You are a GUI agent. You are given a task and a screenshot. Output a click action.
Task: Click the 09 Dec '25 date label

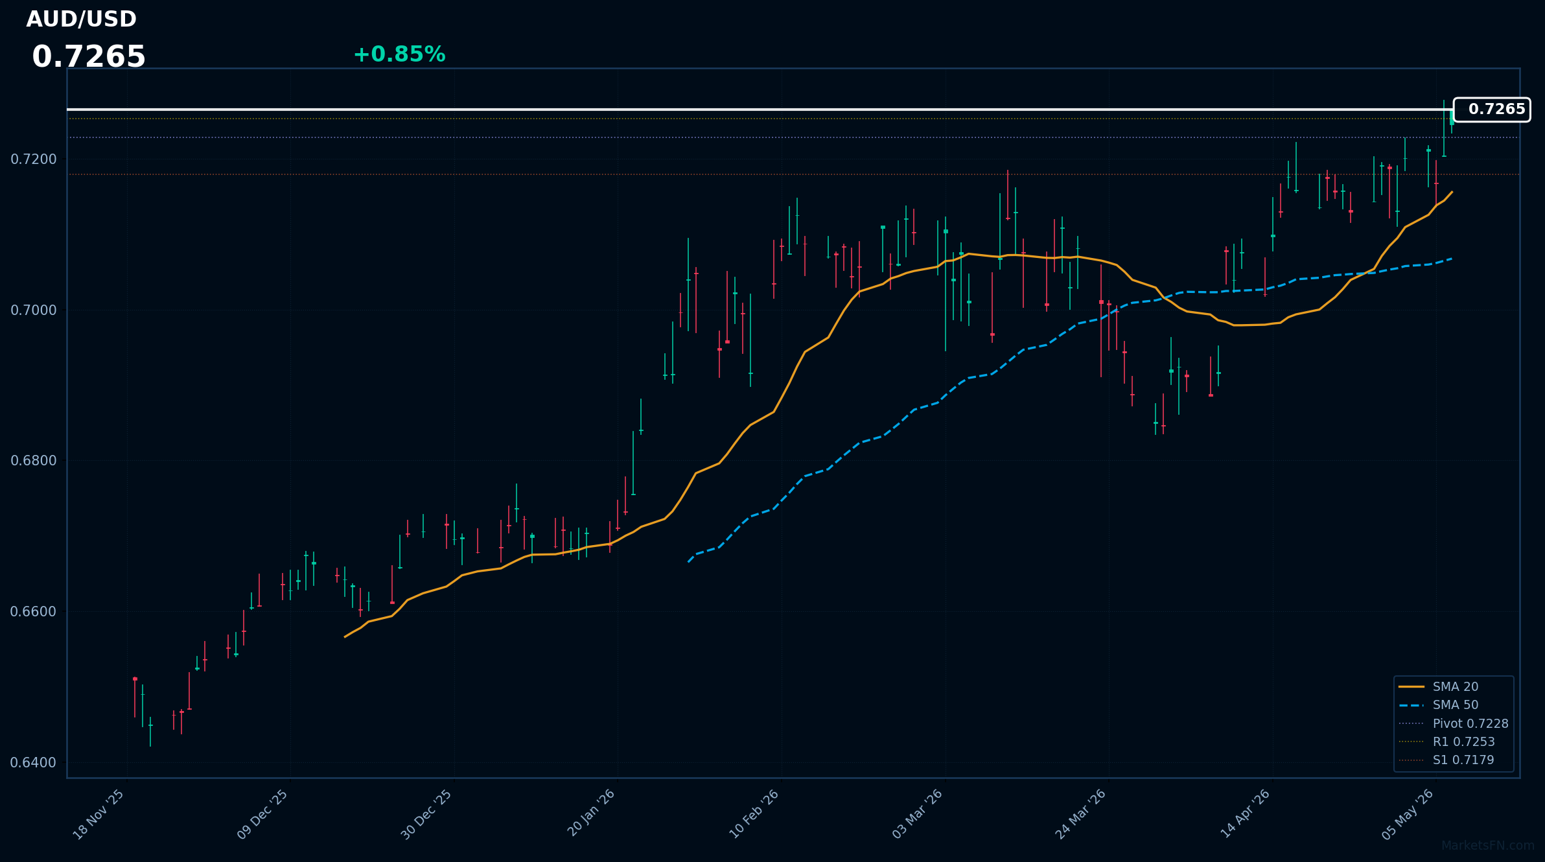(x=262, y=815)
